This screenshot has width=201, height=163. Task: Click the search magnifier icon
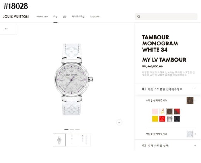pos(139,17)
